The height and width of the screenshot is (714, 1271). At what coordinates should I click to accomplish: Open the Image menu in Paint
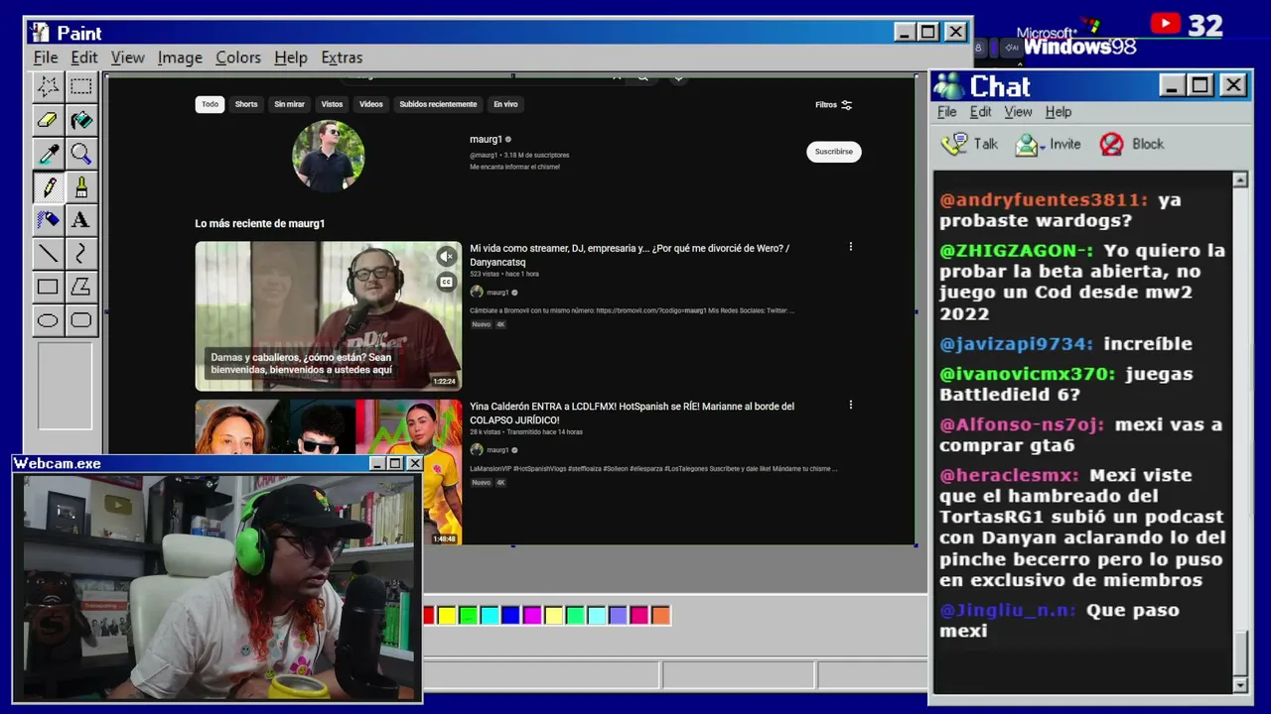tap(180, 58)
